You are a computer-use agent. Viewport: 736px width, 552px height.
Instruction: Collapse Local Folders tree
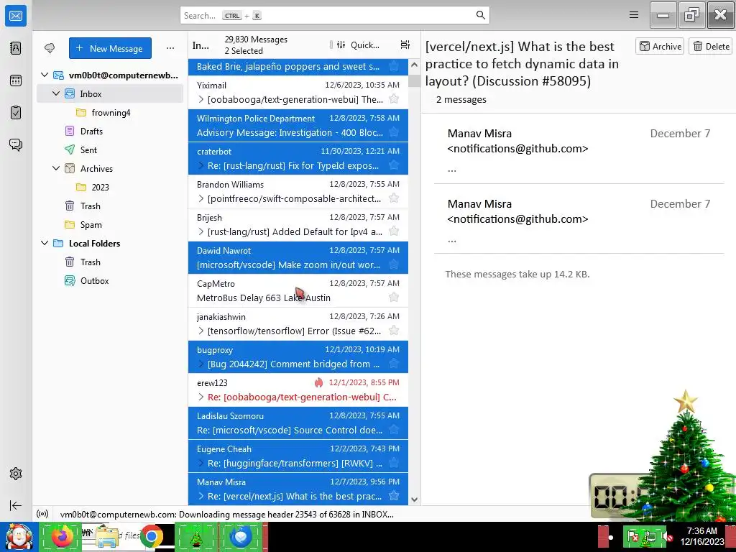(x=45, y=243)
